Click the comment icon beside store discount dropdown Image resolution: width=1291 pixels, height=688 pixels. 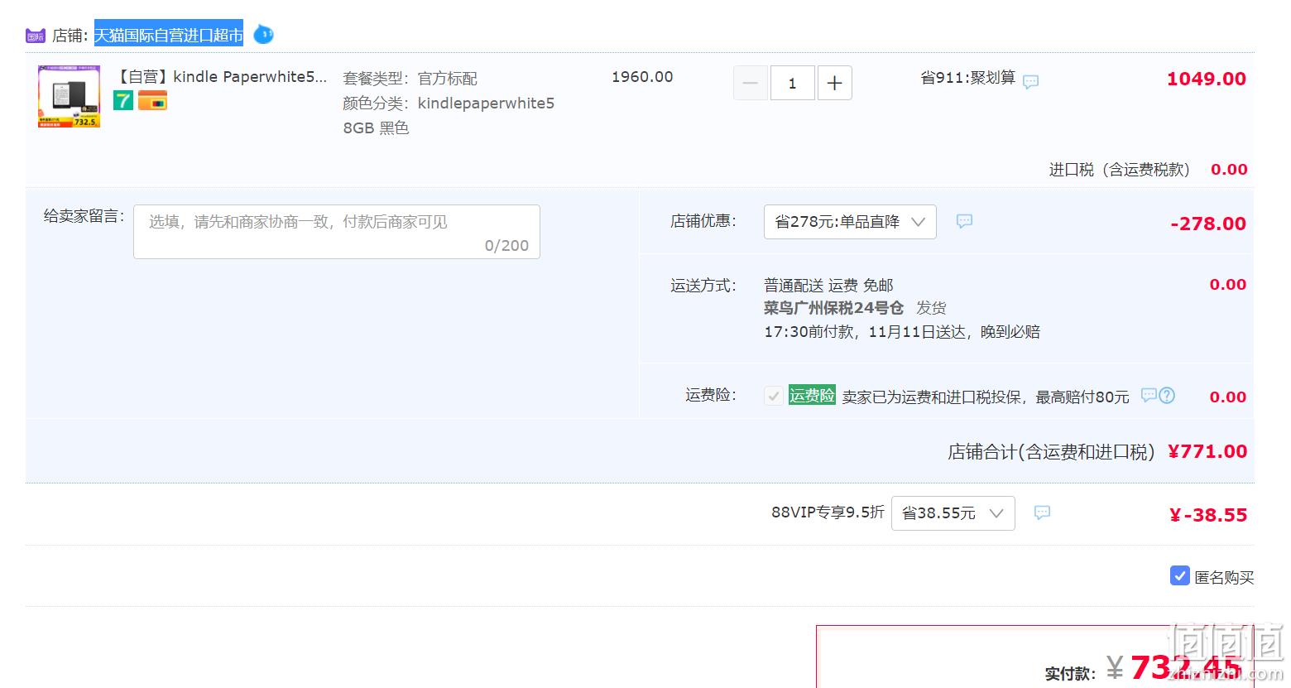tap(964, 221)
